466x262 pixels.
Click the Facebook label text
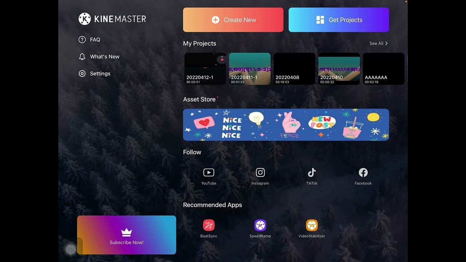363,183
